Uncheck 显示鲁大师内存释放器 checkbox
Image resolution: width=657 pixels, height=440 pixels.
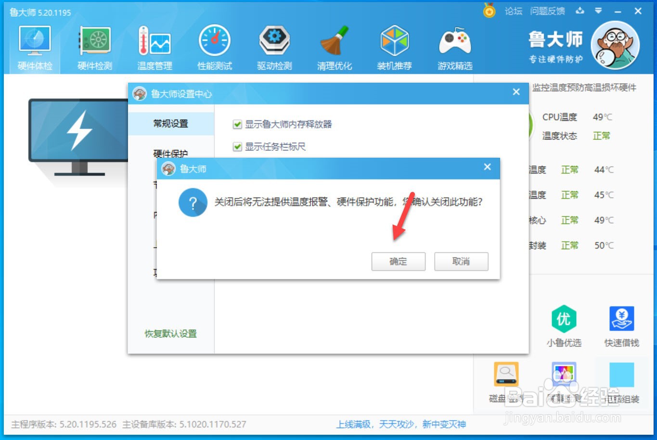237,125
